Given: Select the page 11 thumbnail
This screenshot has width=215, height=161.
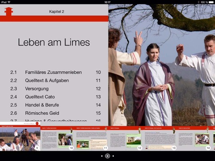Looking at the screenshot, I should tap(91, 139).
